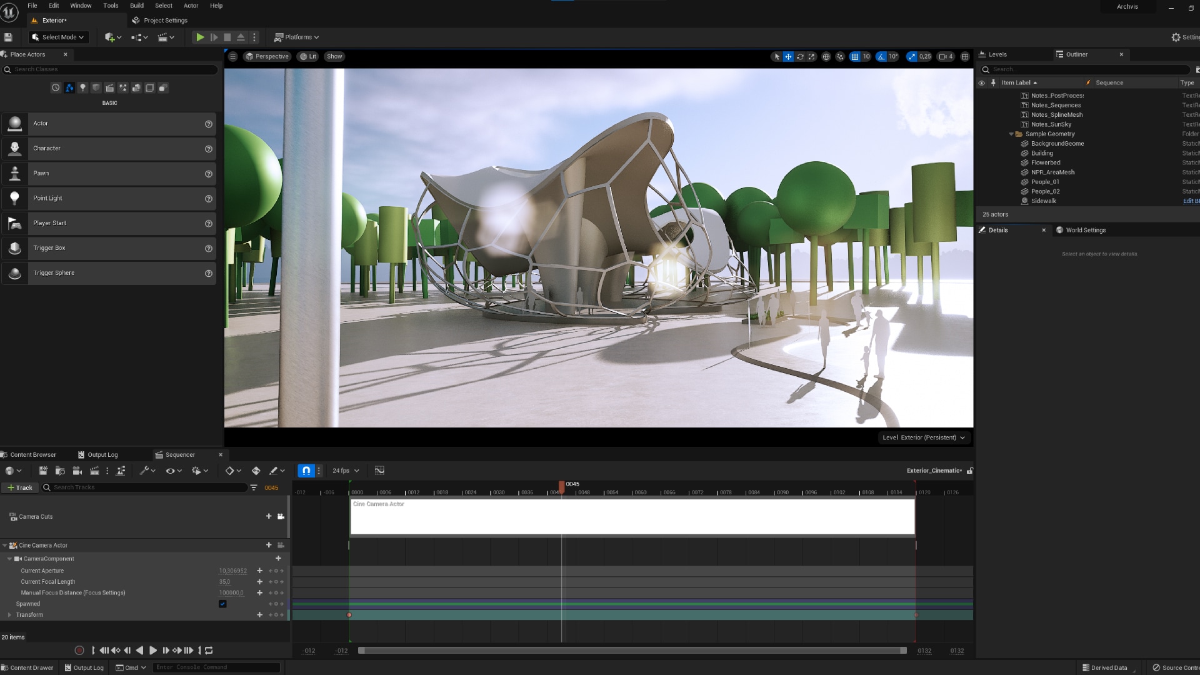Click the + Track button in Sequencer
This screenshot has width=1200, height=675.
(x=20, y=487)
